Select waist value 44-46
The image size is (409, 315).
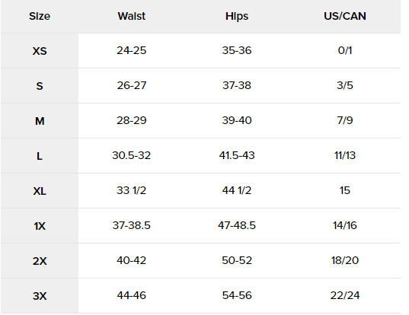point(132,295)
